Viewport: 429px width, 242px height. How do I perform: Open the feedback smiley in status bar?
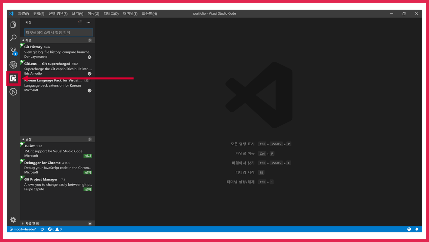(x=409, y=229)
